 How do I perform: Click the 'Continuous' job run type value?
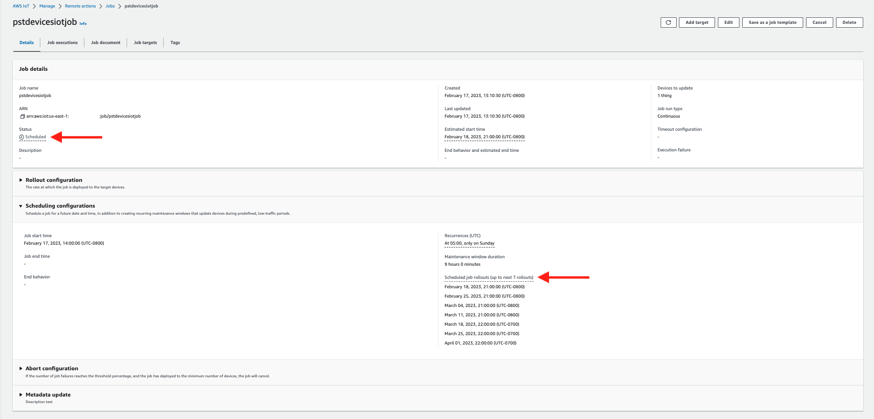coord(669,116)
